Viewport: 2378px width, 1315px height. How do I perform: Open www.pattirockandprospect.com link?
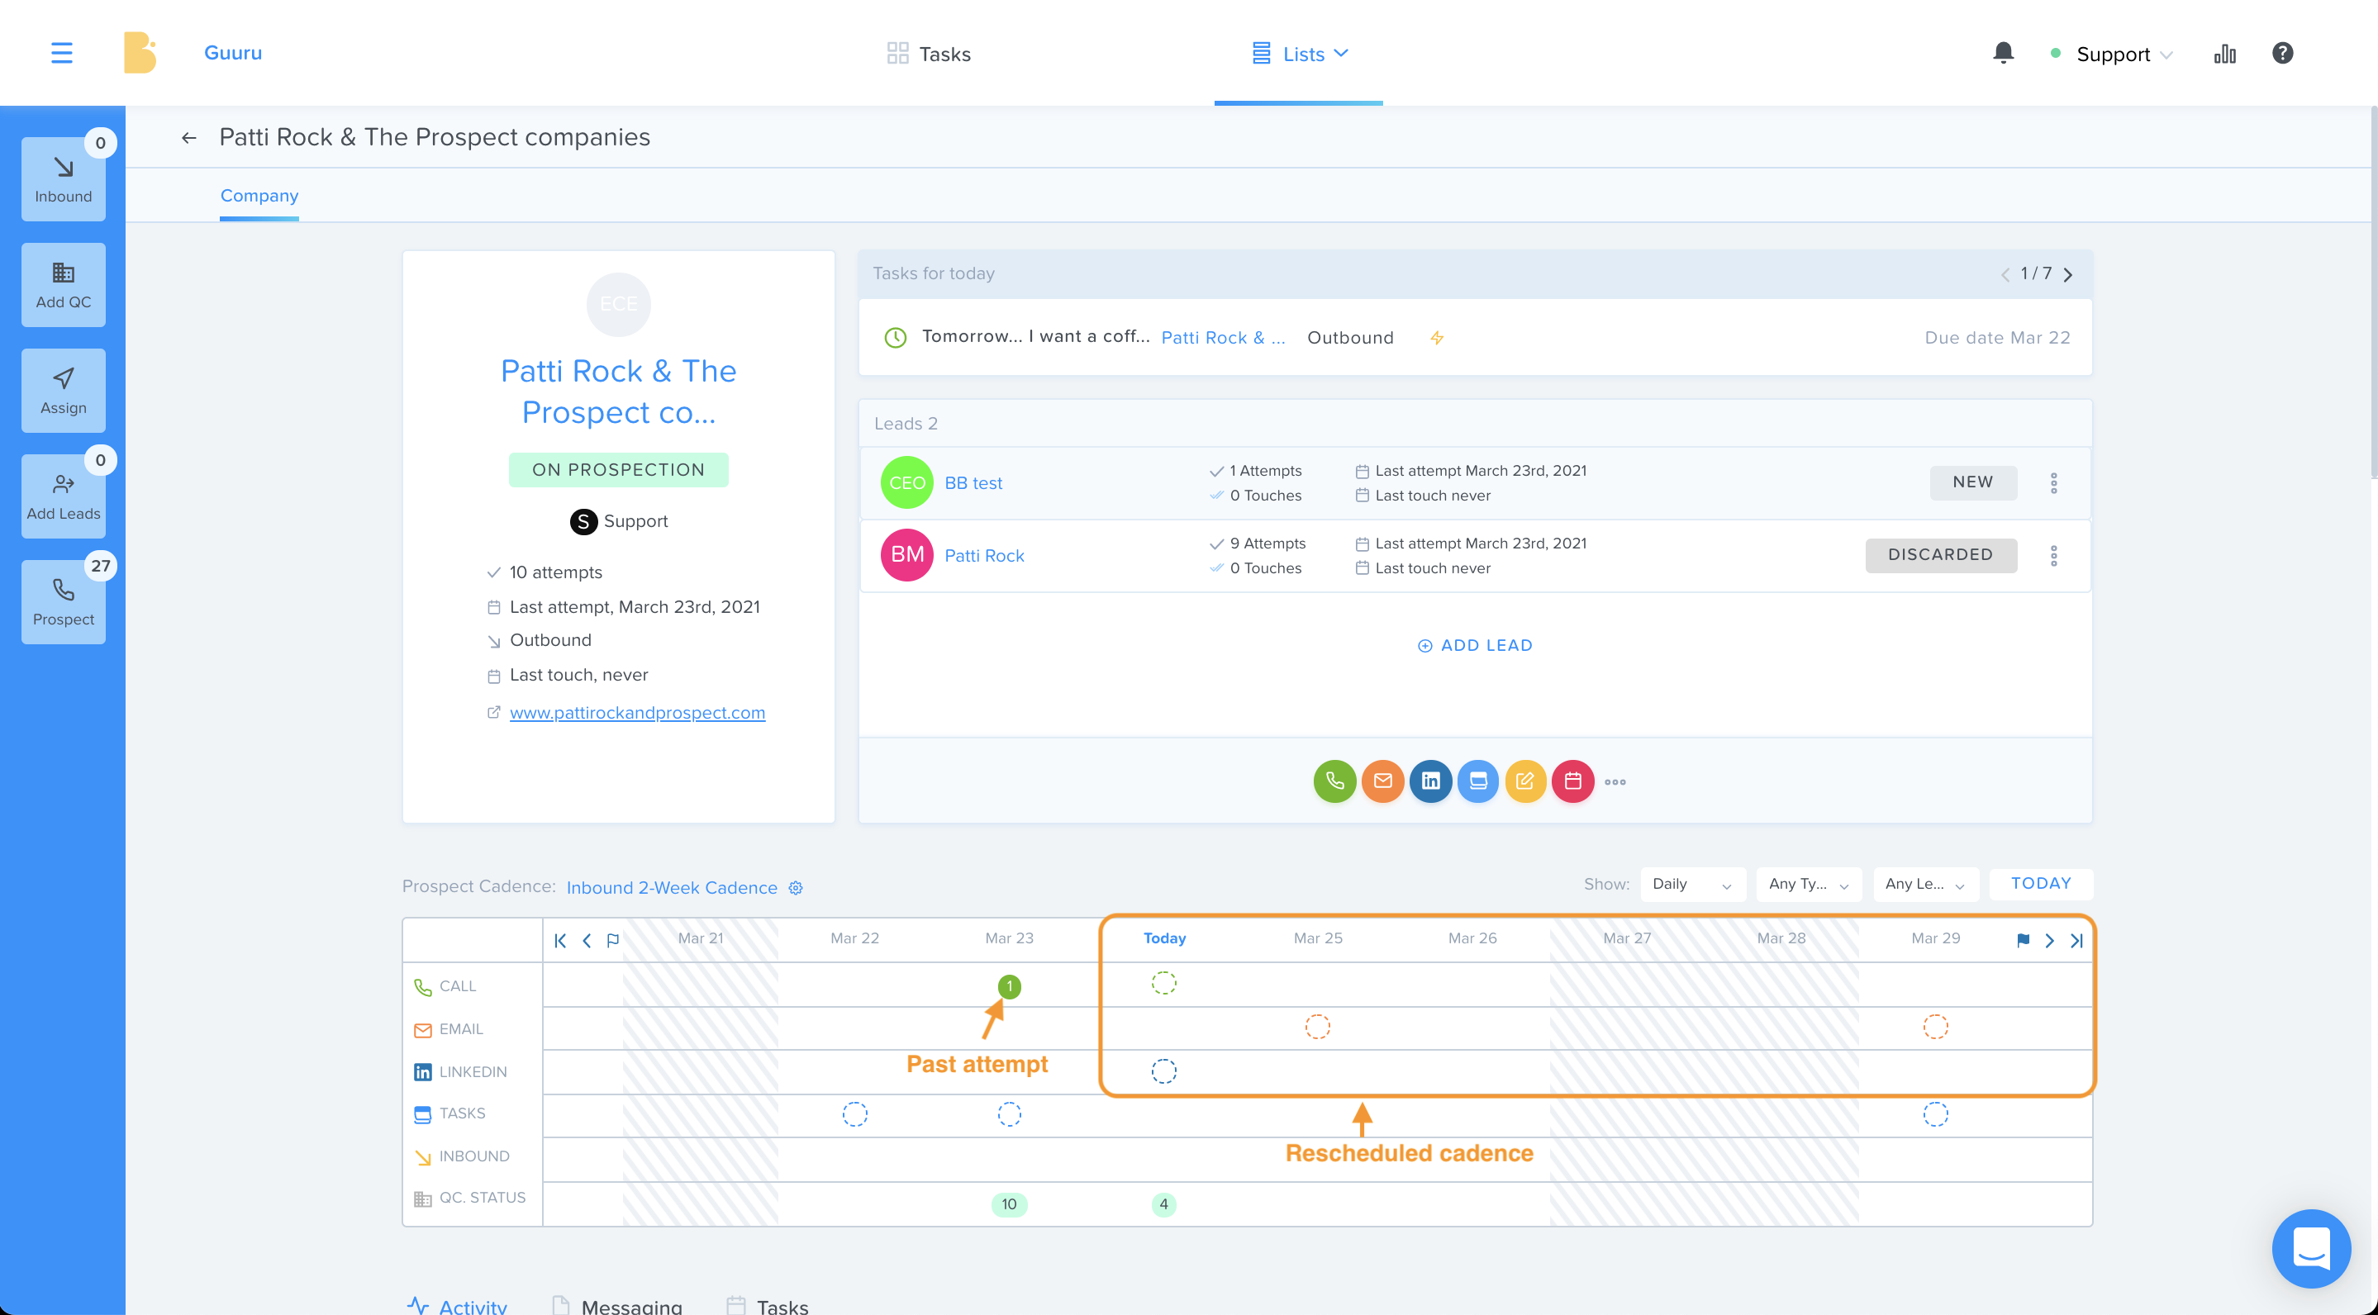tap(637, 712)
